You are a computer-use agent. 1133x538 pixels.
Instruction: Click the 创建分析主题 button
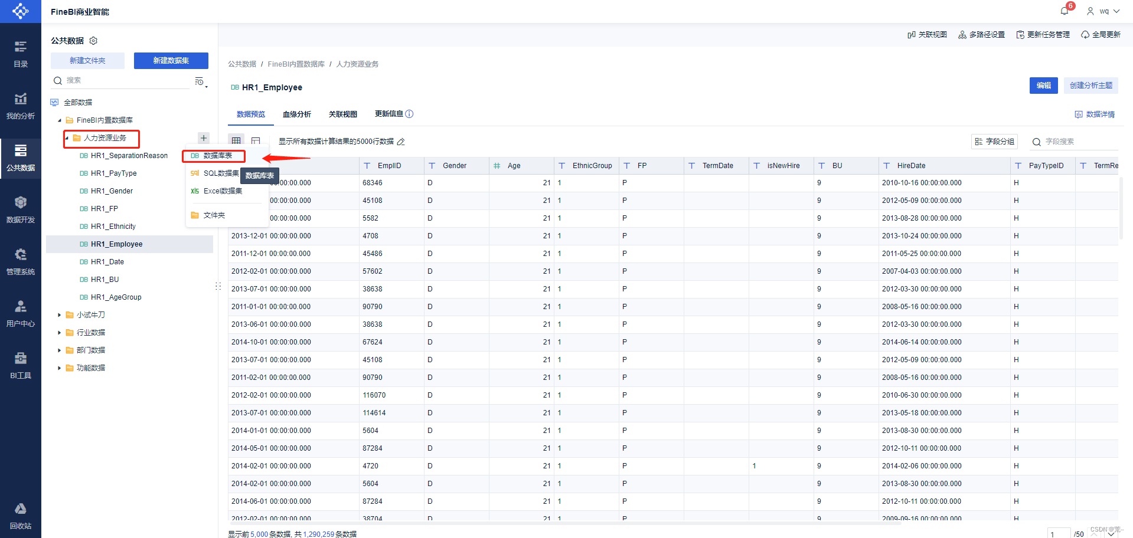(1091, 86)
